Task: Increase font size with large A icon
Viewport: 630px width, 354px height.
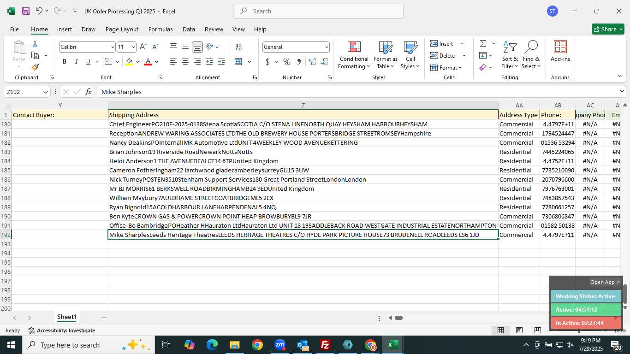Action: (143, 47)
